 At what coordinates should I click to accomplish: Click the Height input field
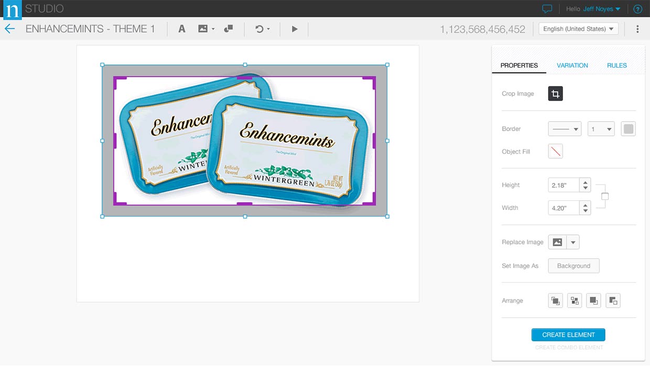coord(564,185)
